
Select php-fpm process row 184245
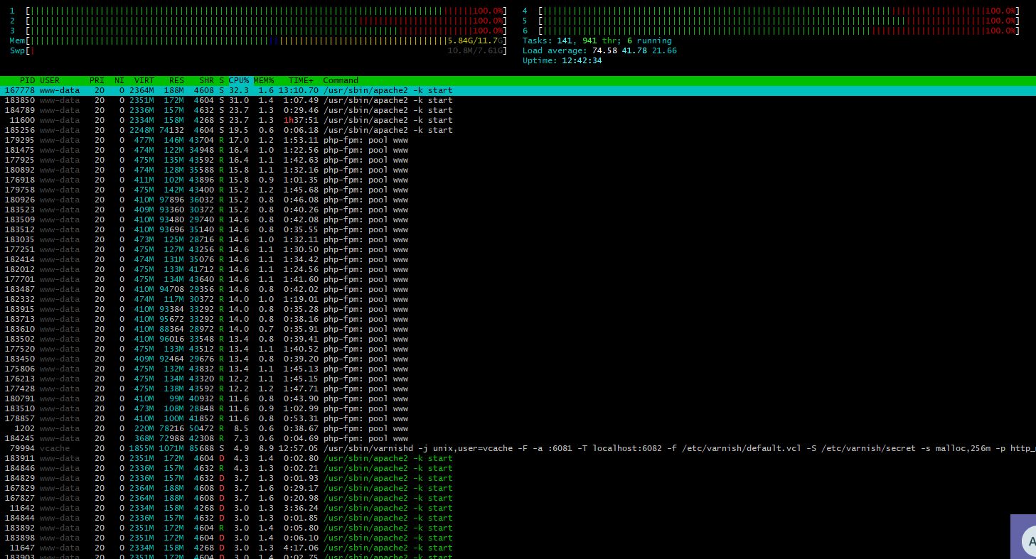tap(518, 438)
